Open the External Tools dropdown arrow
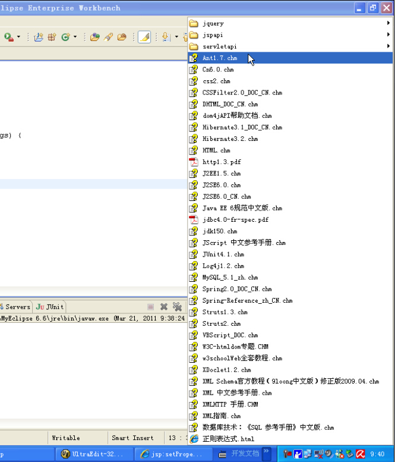 click(18, 37)
